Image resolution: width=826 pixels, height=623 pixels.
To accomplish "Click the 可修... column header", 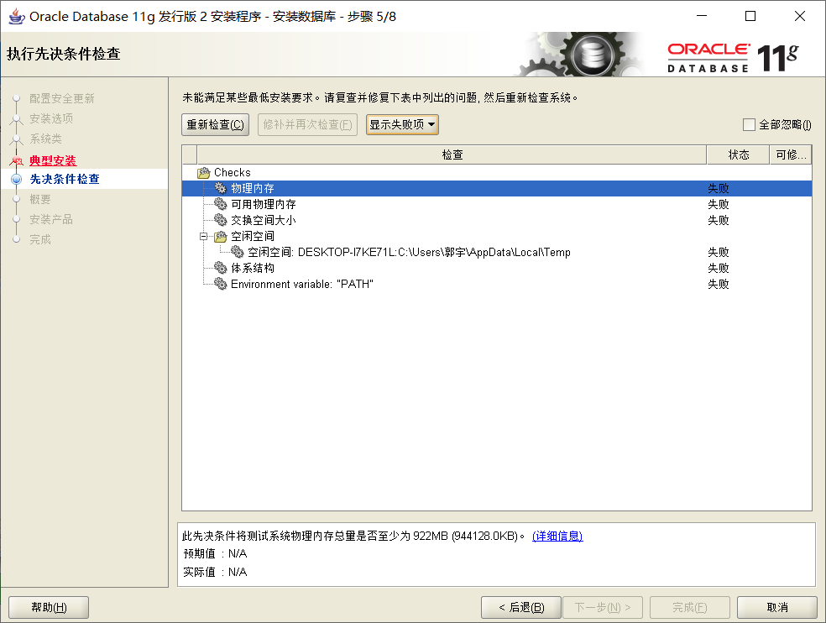I will [x=791, y=154].
